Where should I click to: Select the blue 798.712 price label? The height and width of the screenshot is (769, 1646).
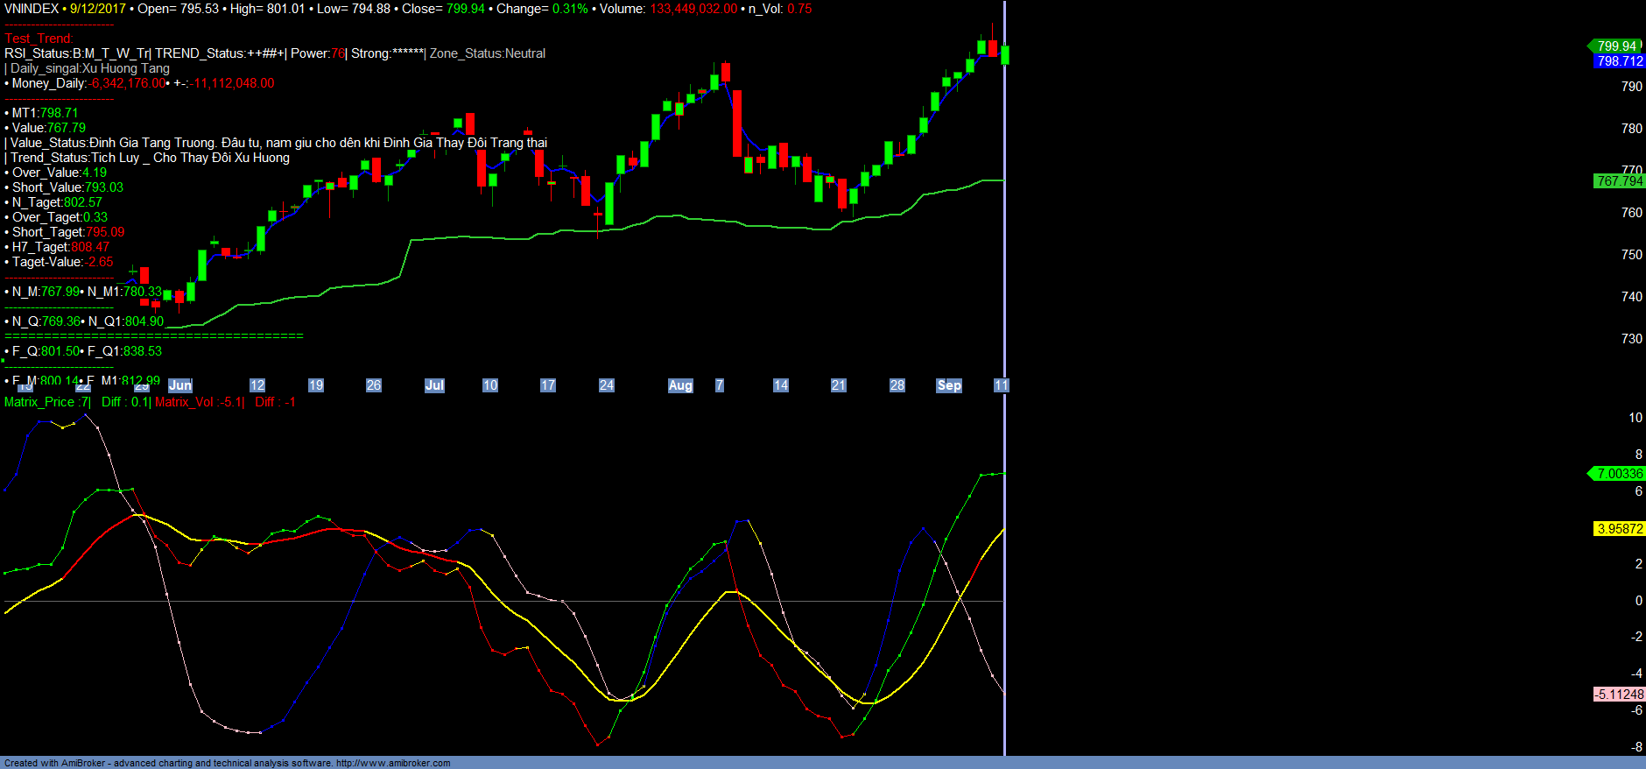[1619, 61]
